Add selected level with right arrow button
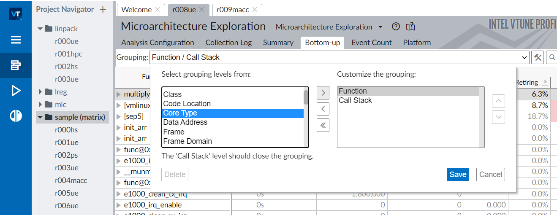Viewport: 557px width, 215px height. 323,93
